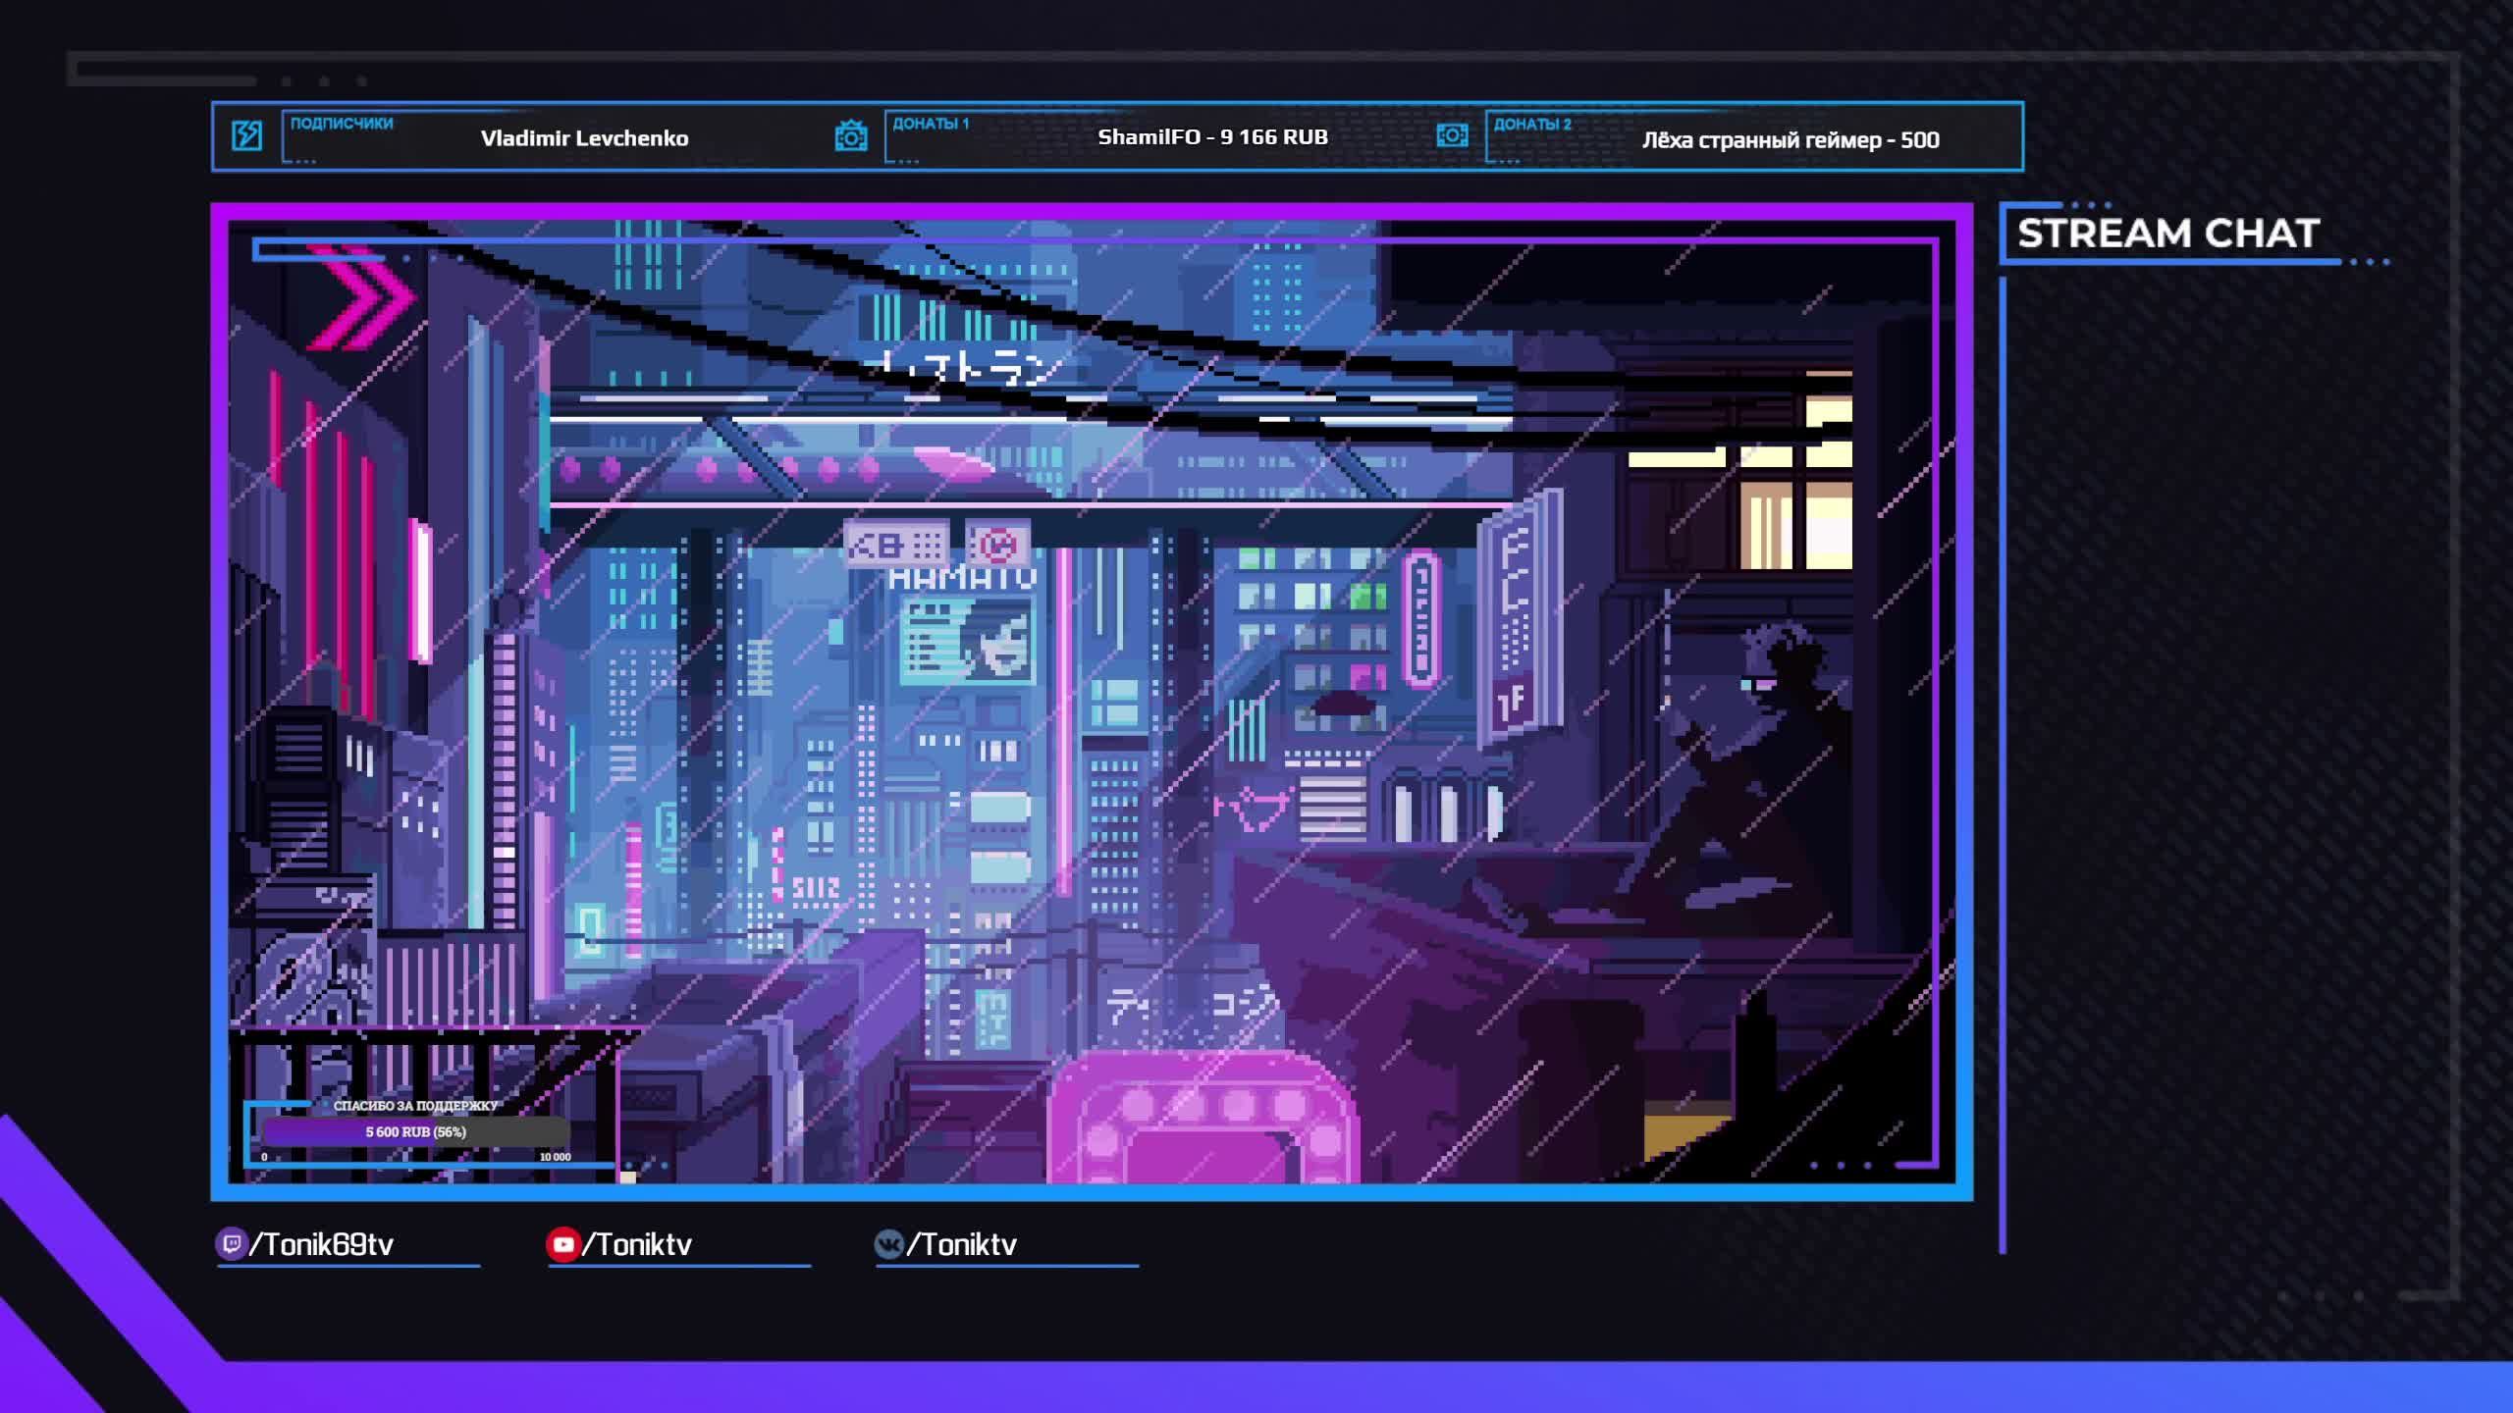Image resolution: width=2513 pixels, height=1413 pixels.
Task: Click the VK logo icon
Action: 888,1244
